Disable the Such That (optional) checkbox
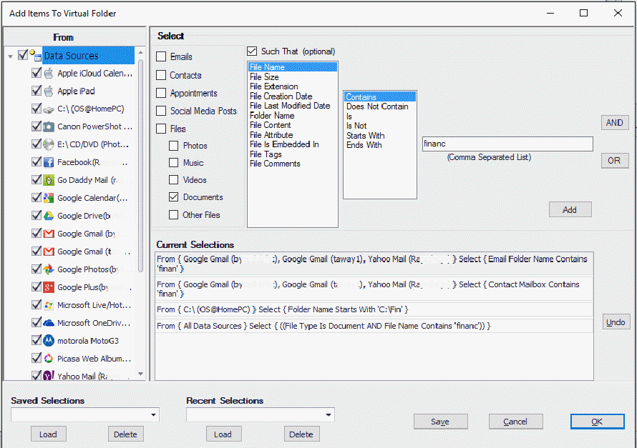The image size is (637, 448). point(252,51)
